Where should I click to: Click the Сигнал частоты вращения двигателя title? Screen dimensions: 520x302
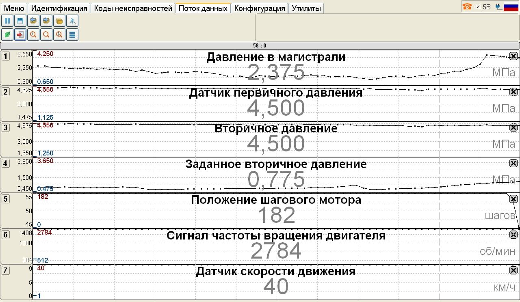pyautogui.click(x=276, y=235)
